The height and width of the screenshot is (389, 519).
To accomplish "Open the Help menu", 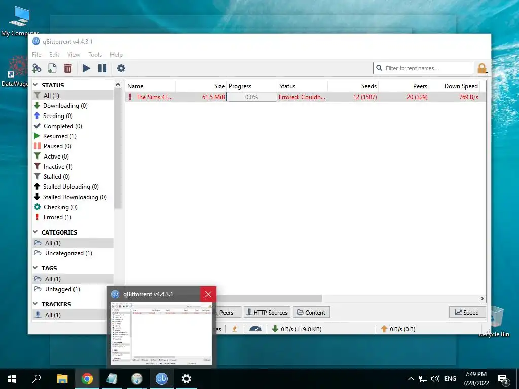I will click(116, 55).
